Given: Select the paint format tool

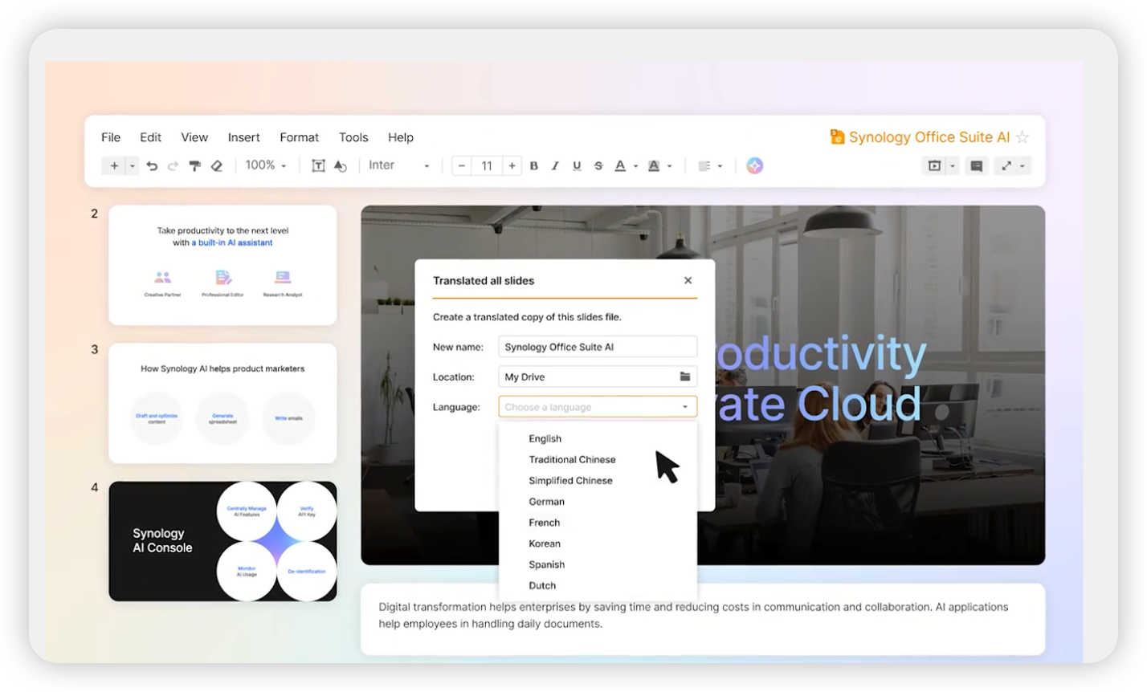Looking at the screenshot, I should [x=194, y=166].
